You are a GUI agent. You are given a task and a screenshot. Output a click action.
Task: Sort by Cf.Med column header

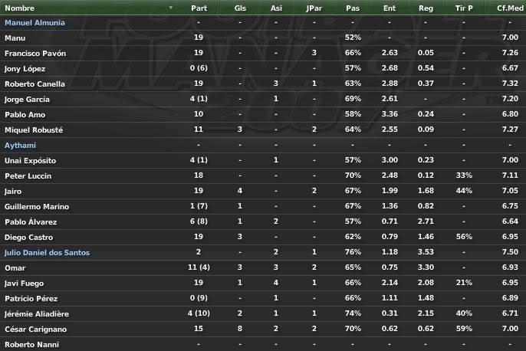pyautogui.click(x=510, y=8)
